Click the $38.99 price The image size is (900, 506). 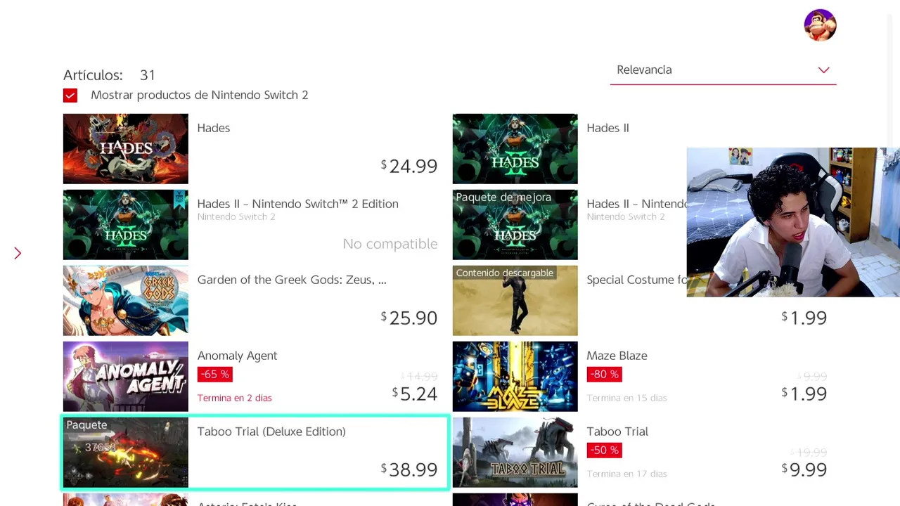[x=409, y=469]
